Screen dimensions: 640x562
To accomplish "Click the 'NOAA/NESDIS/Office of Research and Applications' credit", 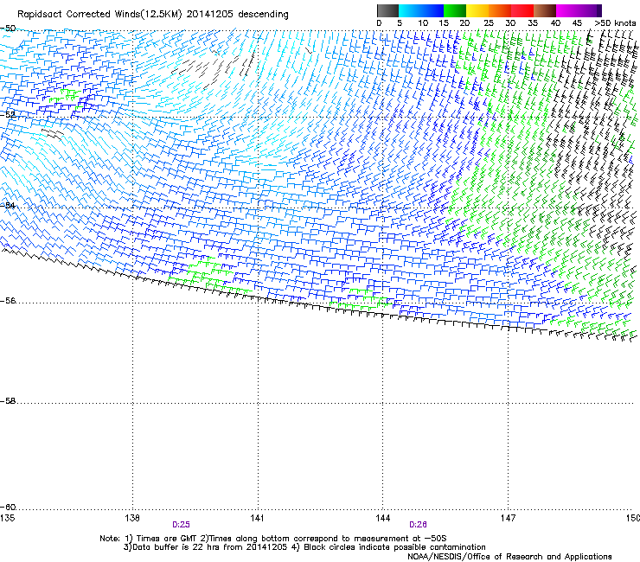I will pos(509,557).
